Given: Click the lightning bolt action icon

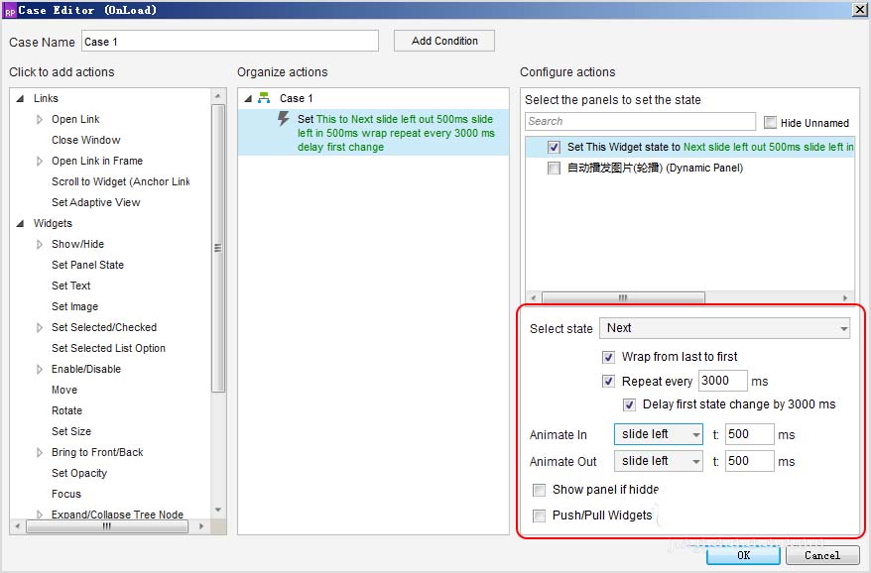Looking at the screenshot, I should tap(284, 119).
